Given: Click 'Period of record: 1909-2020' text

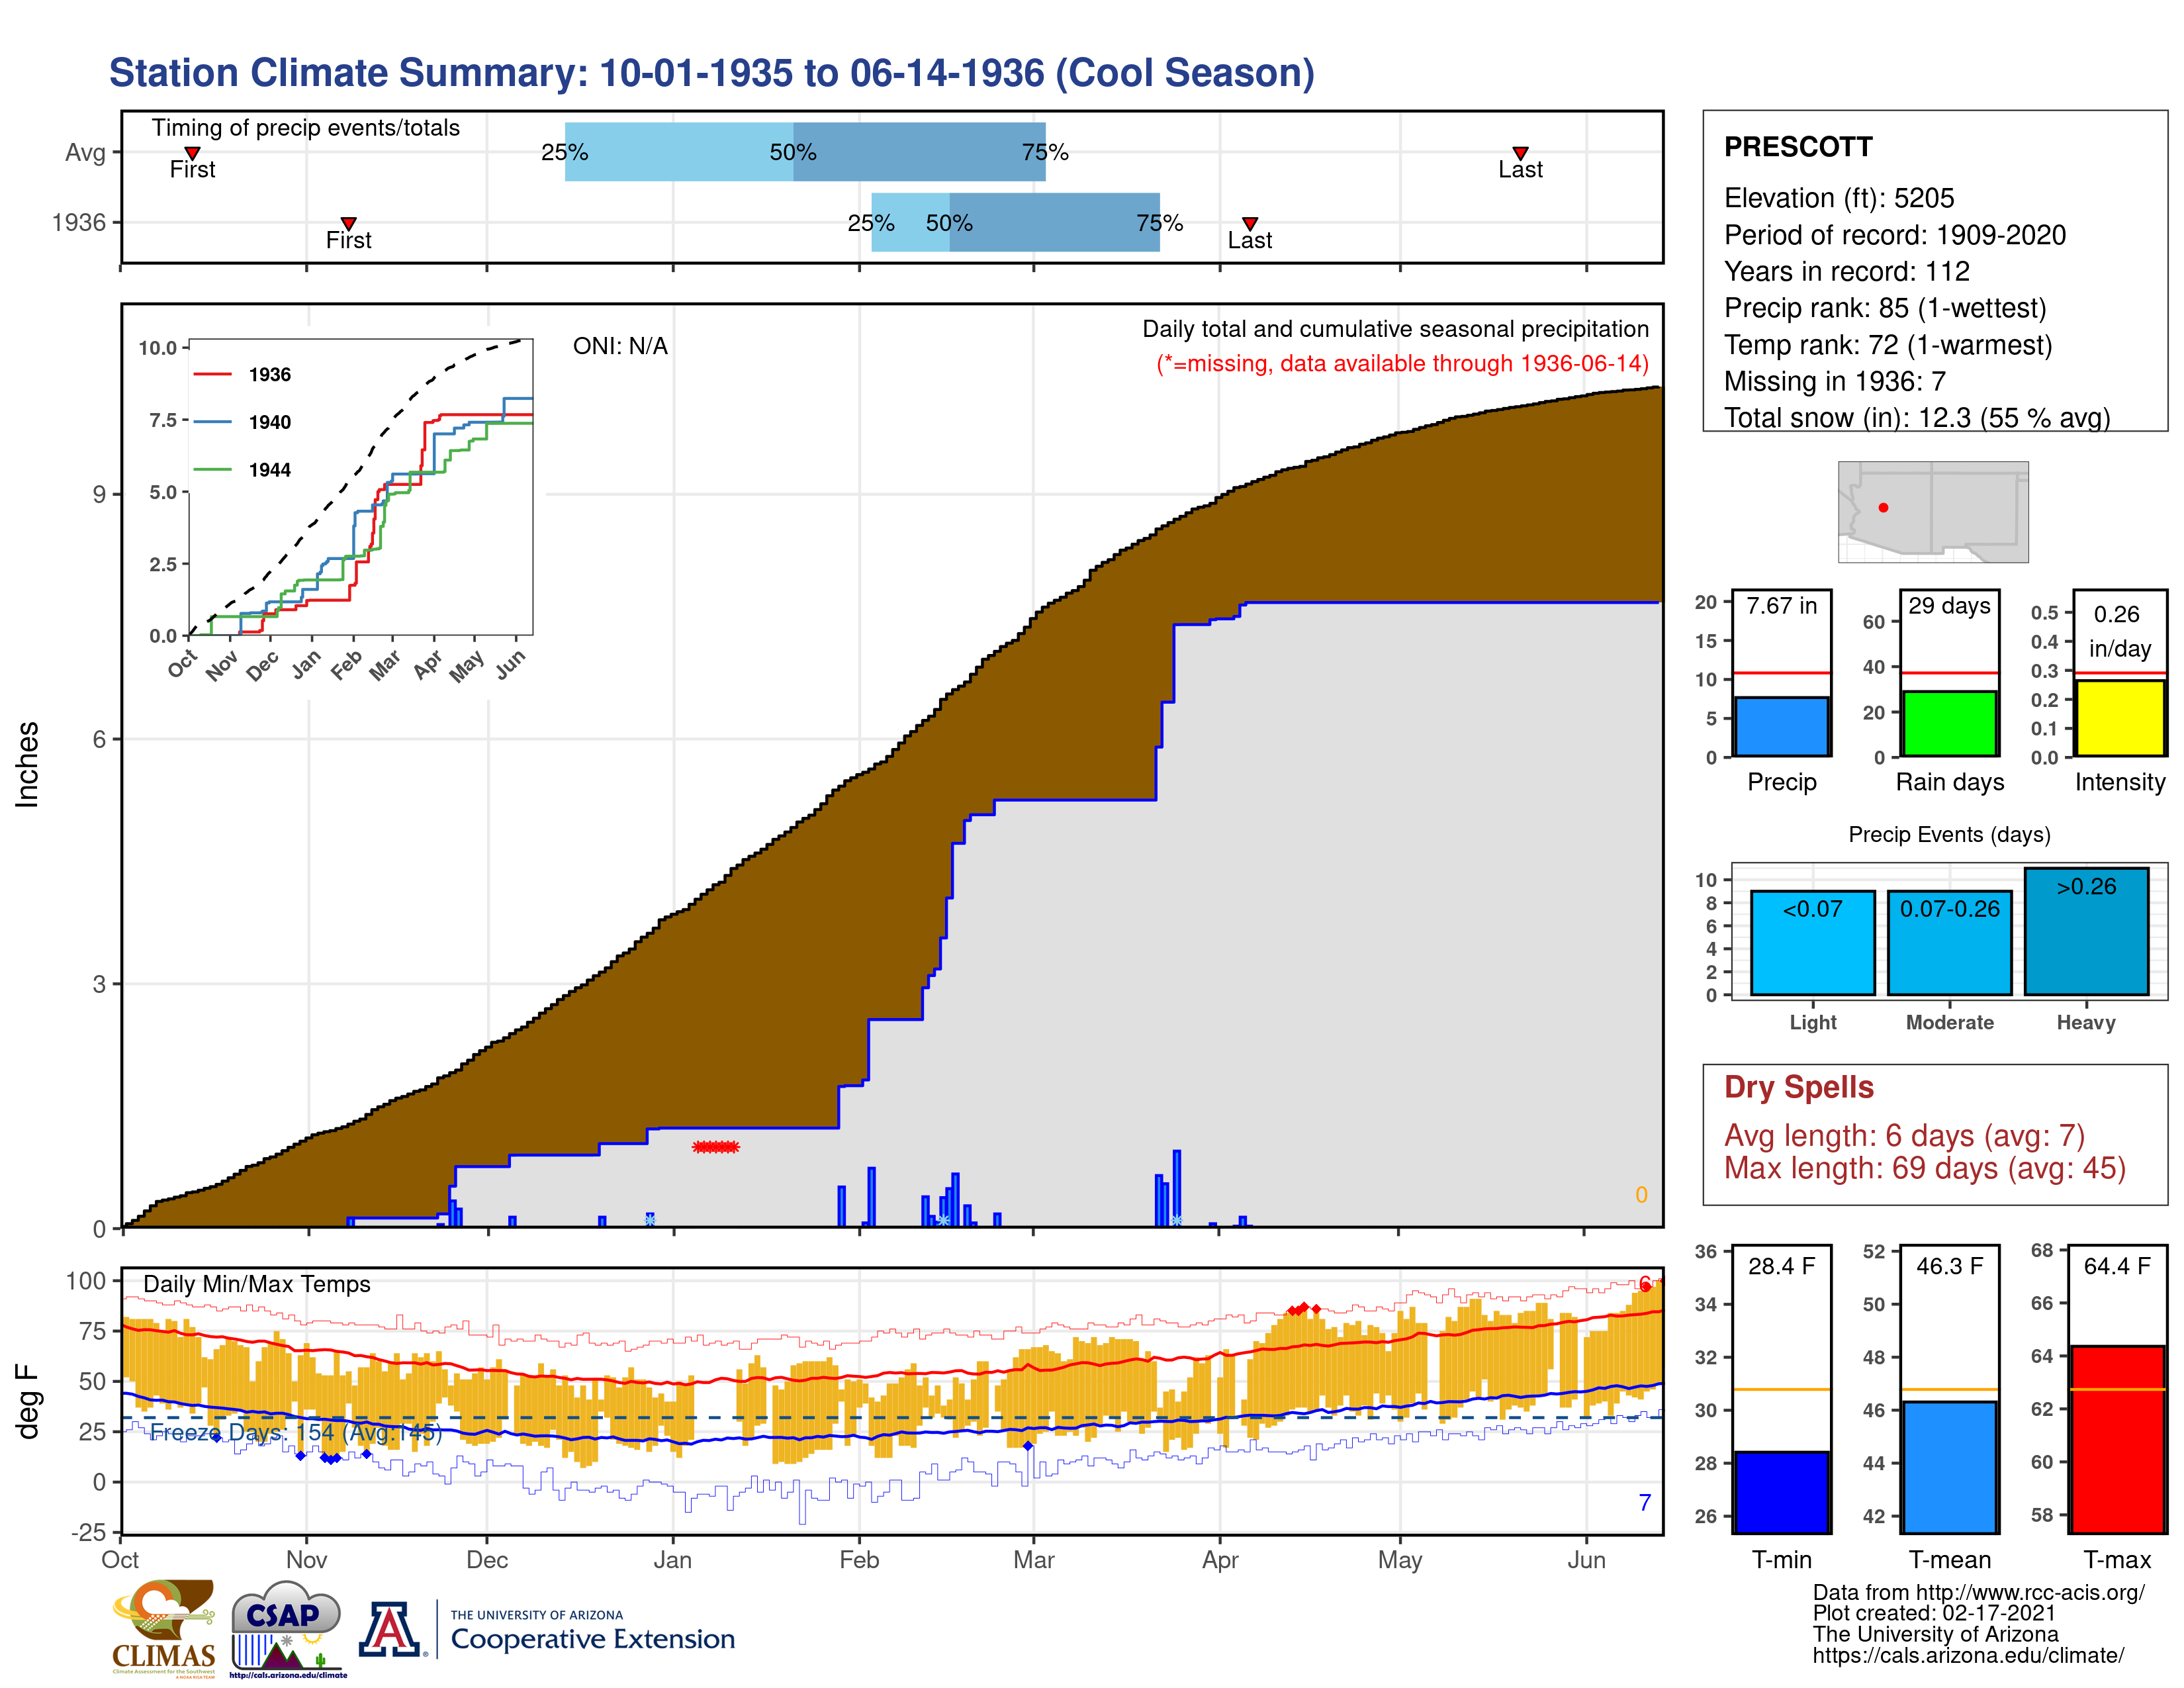Looking at the screenshot, I should coord(1895,235).
